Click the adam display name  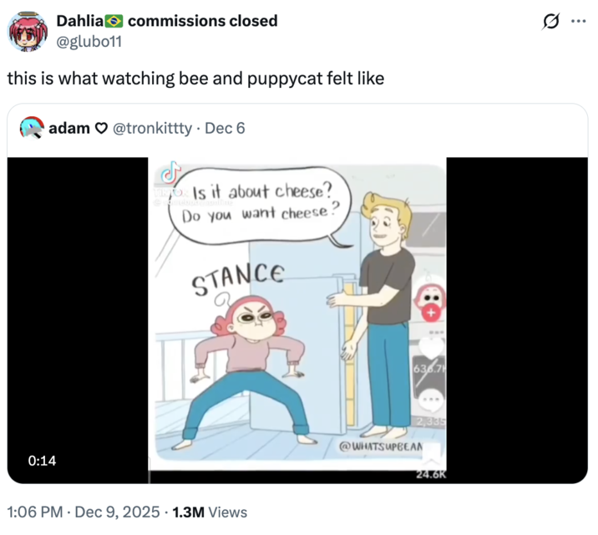click(x=68, y=128)
